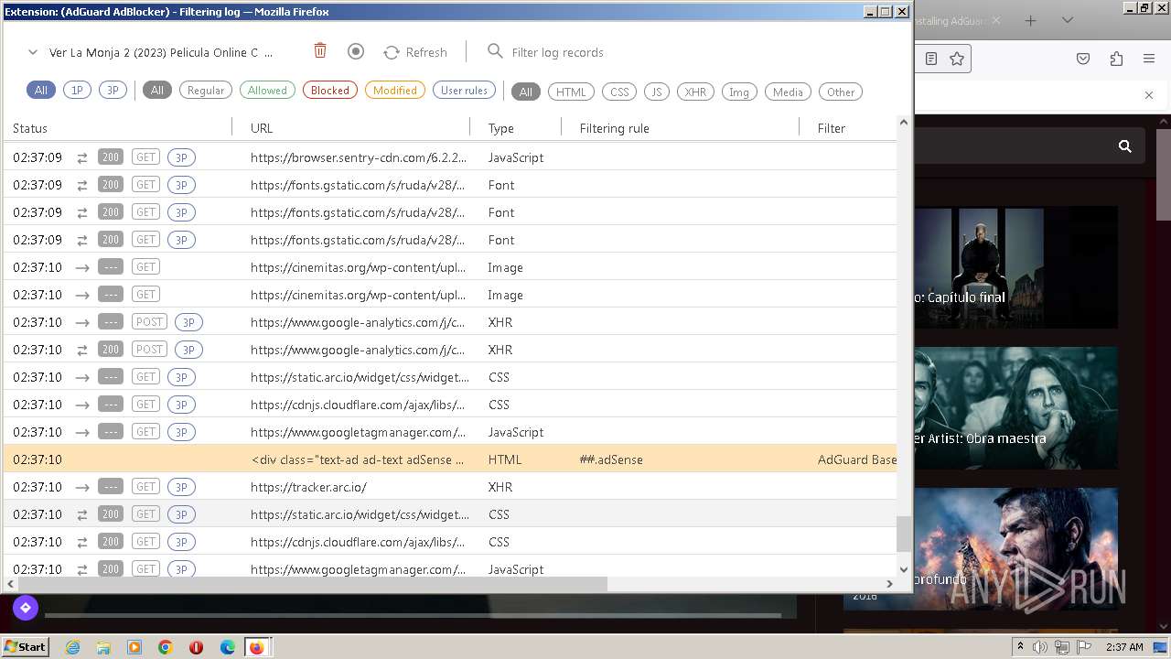Open Firefox extensions puzzle icon
The image size is (1171, 659).
1116,59
